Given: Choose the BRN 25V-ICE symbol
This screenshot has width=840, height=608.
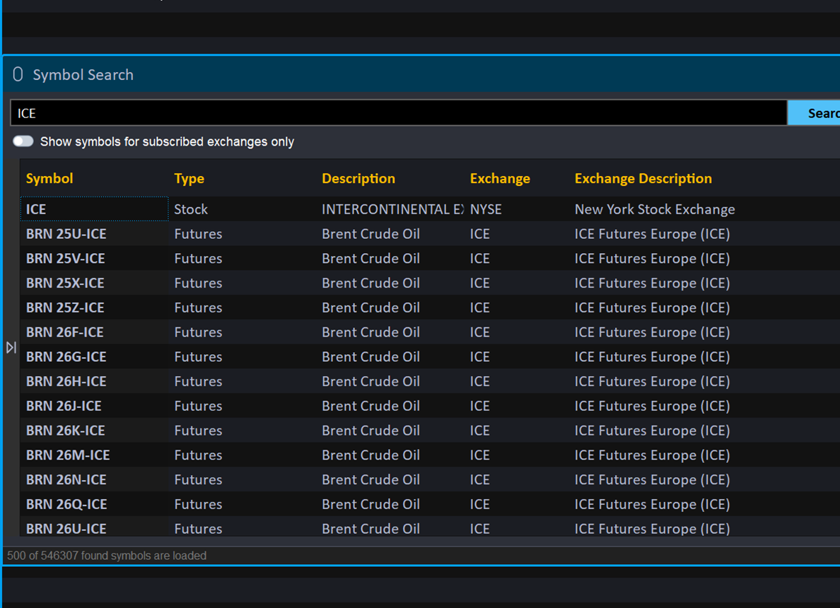Looking at the screenshot, I should (x=66, y=259).
